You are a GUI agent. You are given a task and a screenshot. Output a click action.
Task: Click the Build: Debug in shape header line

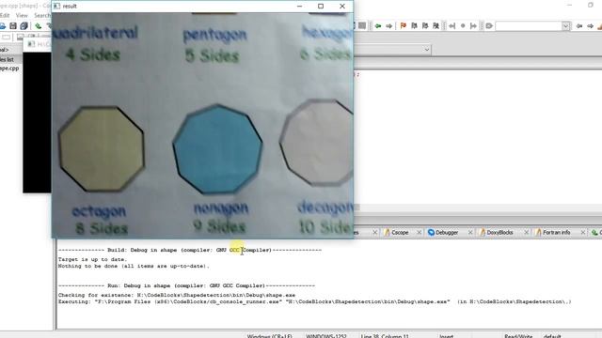tap(190, 250)
